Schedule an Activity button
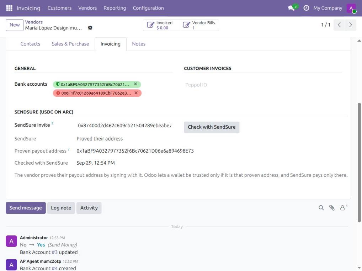Image resolution: width=362 pixels, height=271 pixels. click(x=89, y=208)
